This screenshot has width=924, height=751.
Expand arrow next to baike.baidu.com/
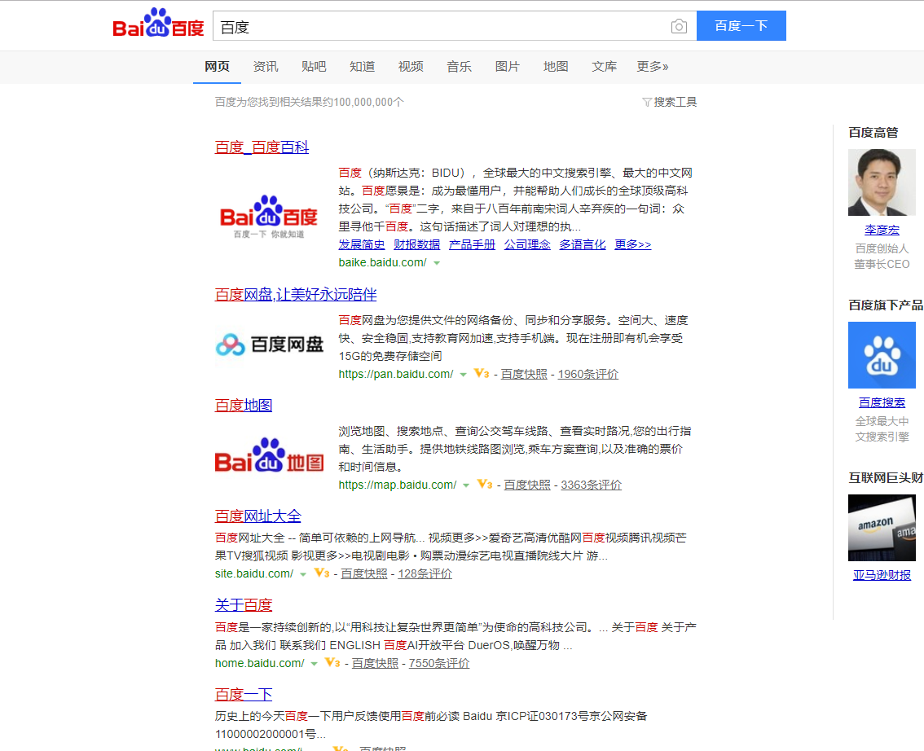pyautogui.click(x=437, y=263)
